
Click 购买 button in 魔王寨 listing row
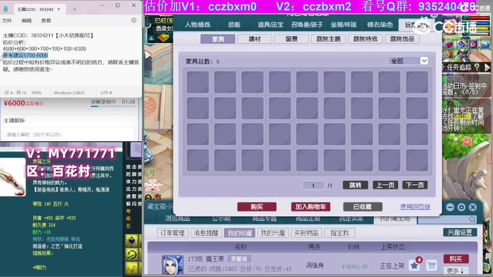[456, 259]
